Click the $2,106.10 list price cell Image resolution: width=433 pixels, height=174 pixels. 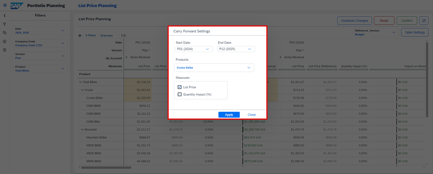point(138,82)
